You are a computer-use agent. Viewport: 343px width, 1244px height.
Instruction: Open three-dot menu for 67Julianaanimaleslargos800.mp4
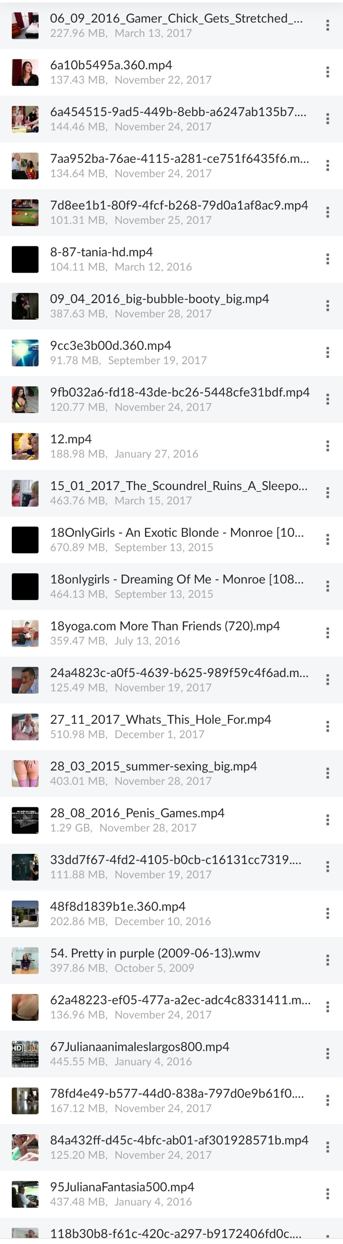[328, 1053]
